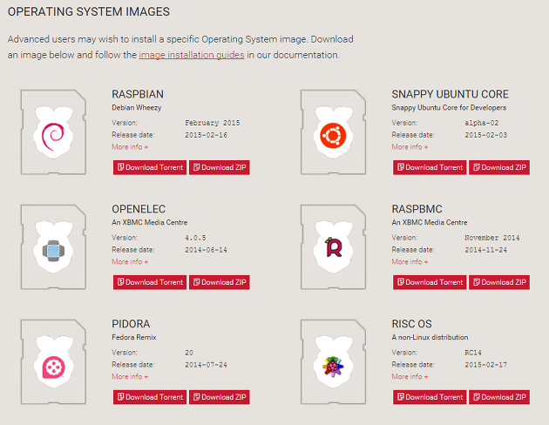Click RaspBMC version November 2014

(492, 238)
